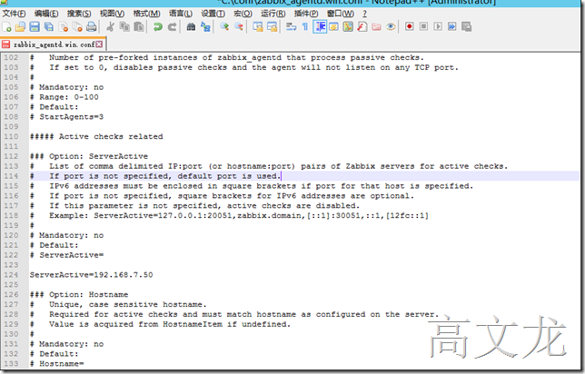
Task: Click line number 110 in margin
Action: coord(11,136)
